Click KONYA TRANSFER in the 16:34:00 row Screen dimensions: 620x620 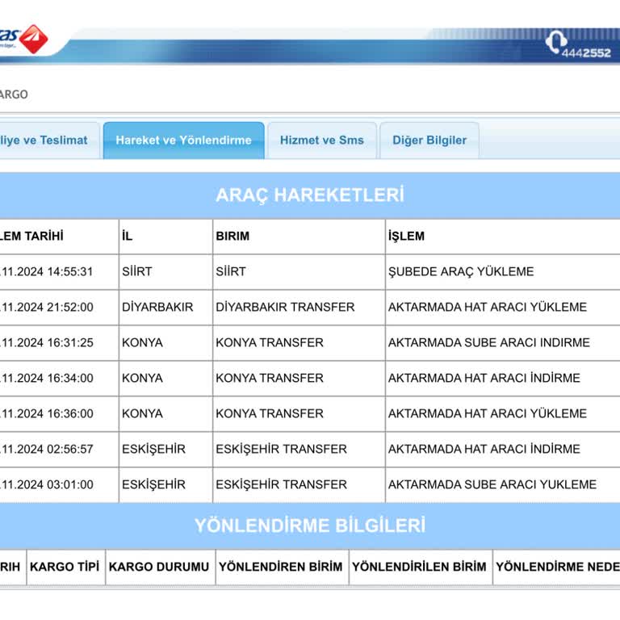(299, 379)
